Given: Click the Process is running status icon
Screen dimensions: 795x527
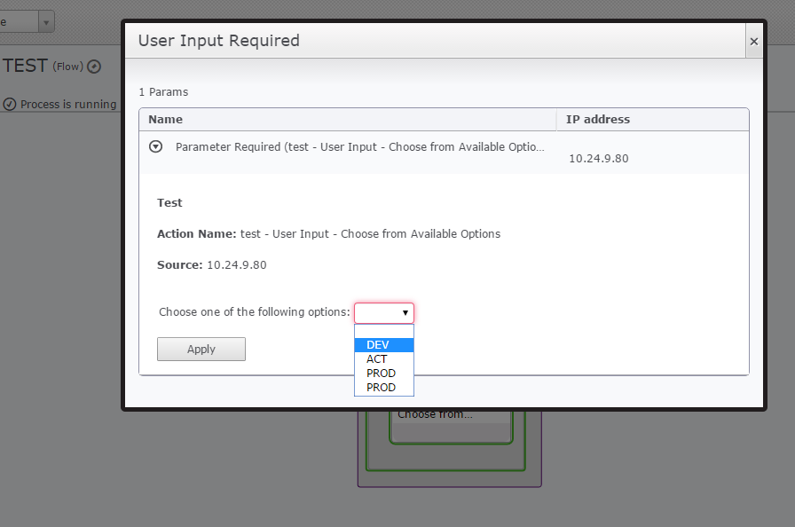Looking at the screenshot, I should pyautogui.click(x=10, y=105).
